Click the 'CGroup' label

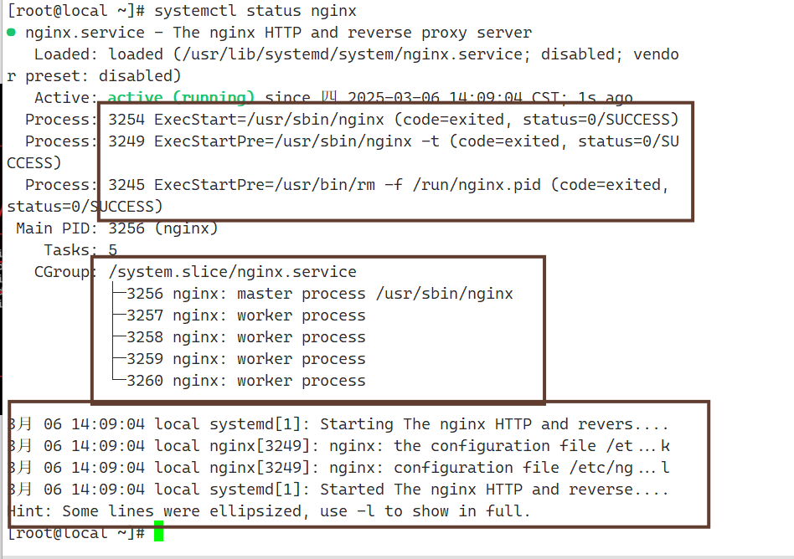(x=62, y=272)
